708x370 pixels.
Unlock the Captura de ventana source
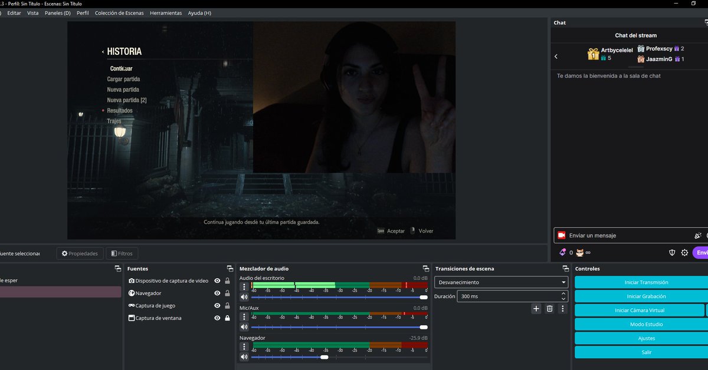[227, 318]
